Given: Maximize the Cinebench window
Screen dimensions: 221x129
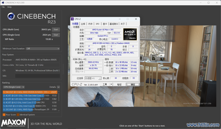Looking at the screenshot, I should pyautogui.click(x=209, y=2).
